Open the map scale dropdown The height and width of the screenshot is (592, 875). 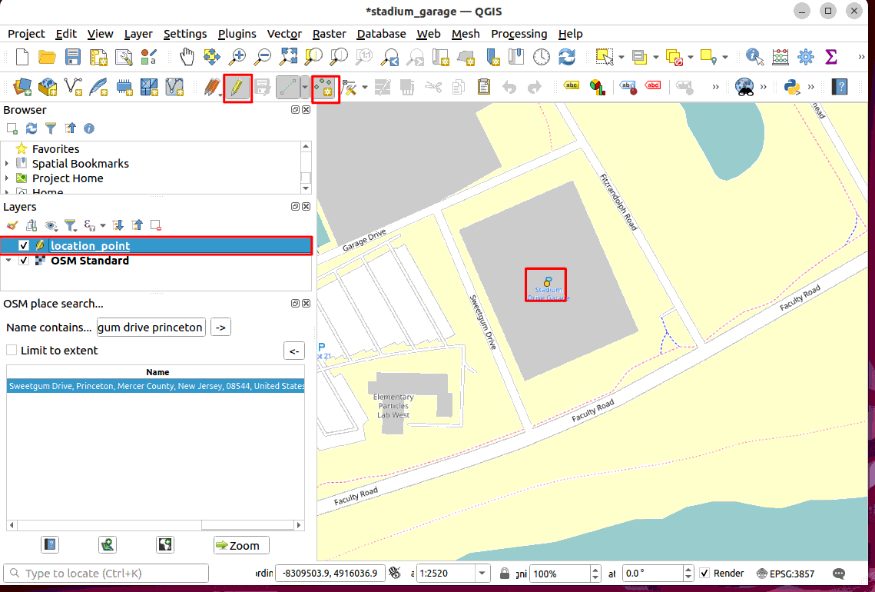coord(482,574)
